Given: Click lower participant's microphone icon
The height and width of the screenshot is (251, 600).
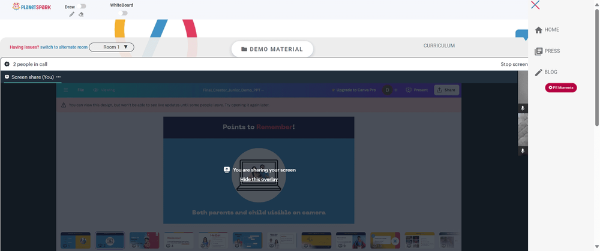Looking at the screenshot, I should point(523,151).
